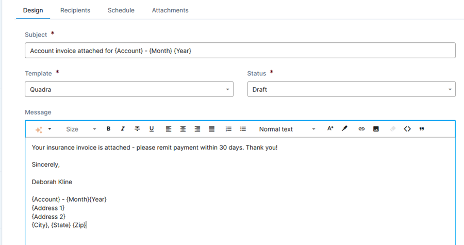This screenshot has height=245, width=464.
Task: Pick a text highlight color
Action: pos(345,129)
